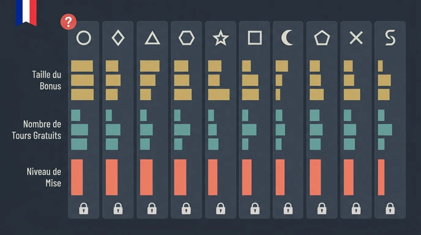Viewport: 421px width, 235px height.
Task: Unlock the triangle column padlock
Action: click(x=152, y=208)
